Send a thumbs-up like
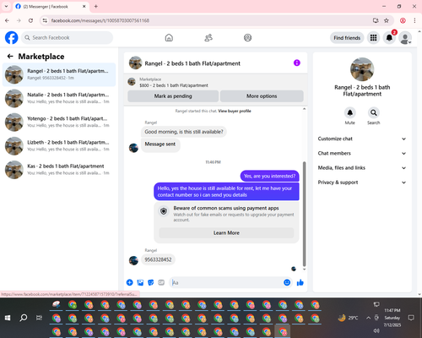The width and height of the screenshot is (422, 338). (x=300, y=282)
